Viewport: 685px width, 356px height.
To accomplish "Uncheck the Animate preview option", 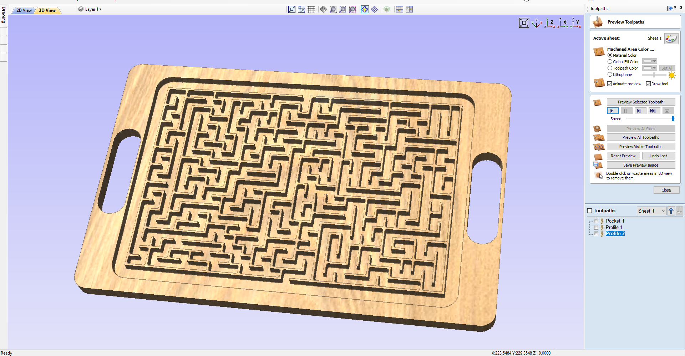I will tap(609, 83).
